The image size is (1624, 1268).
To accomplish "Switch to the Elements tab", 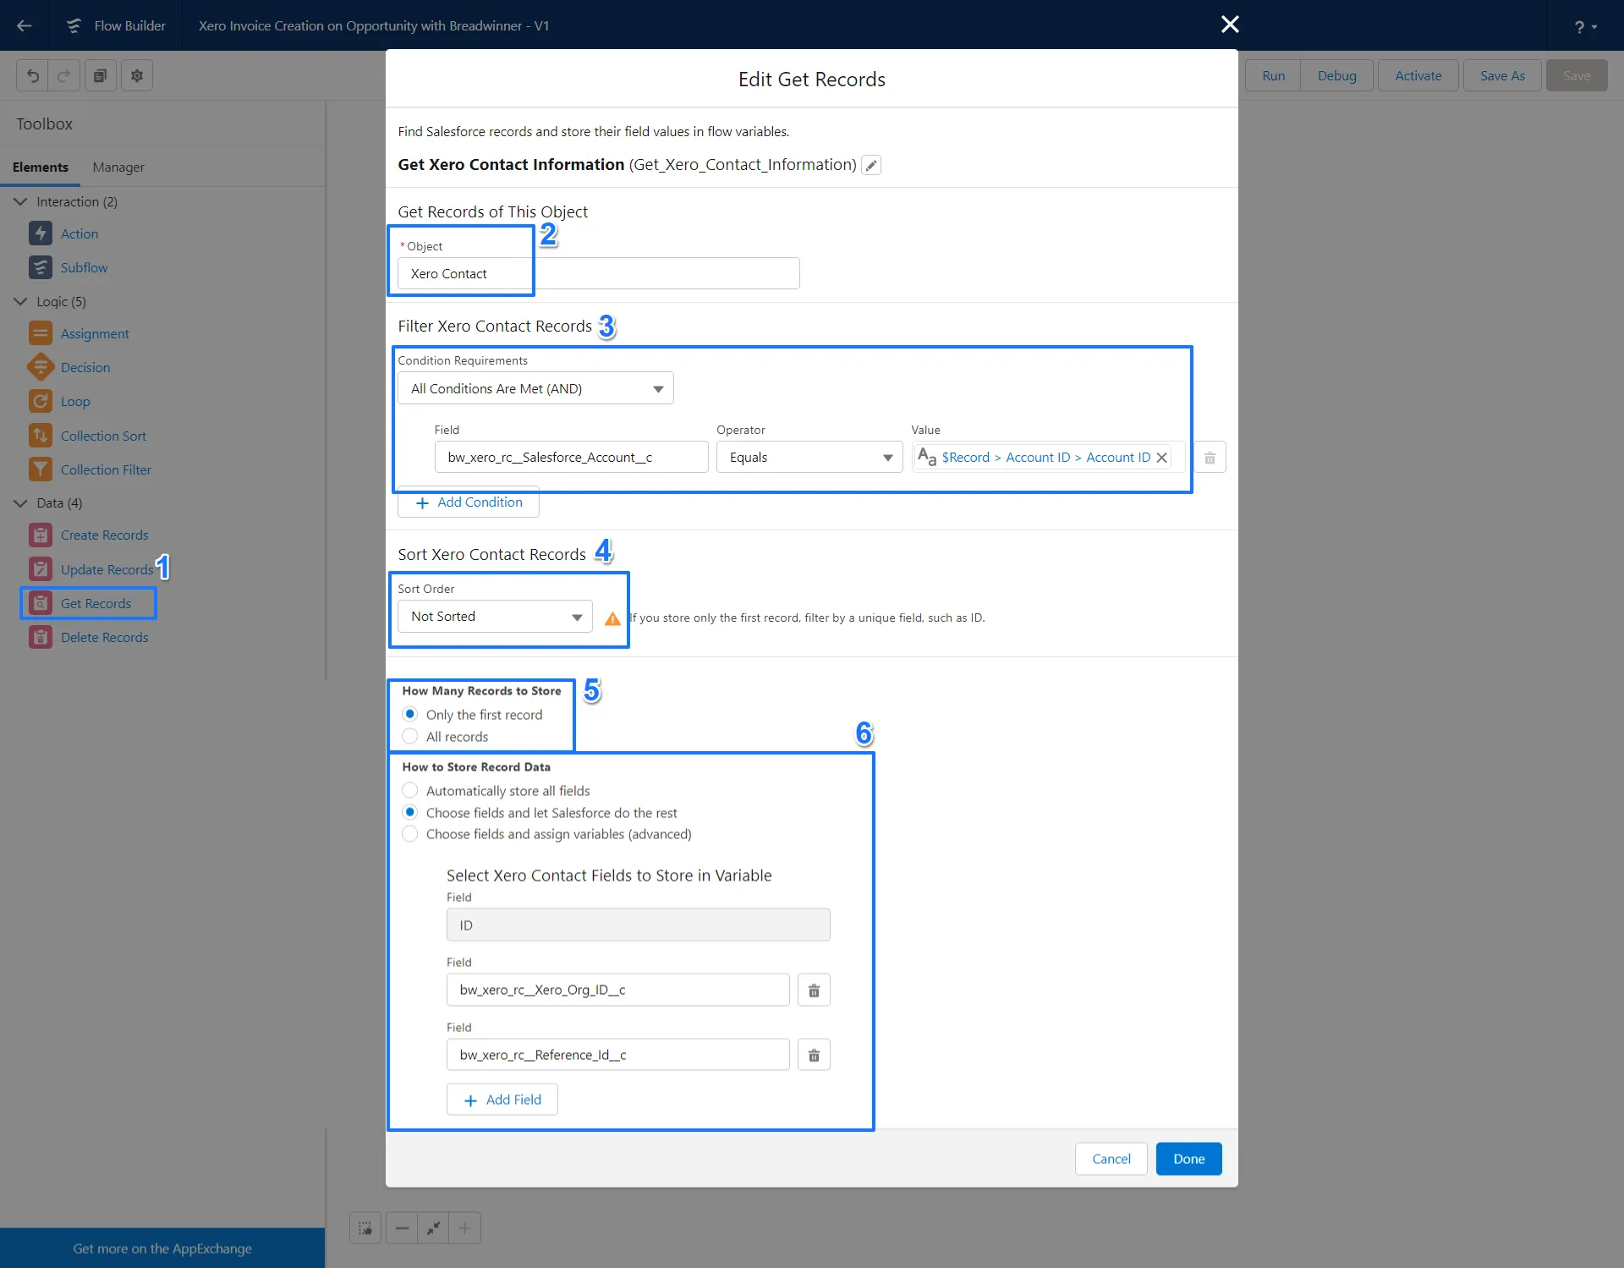I will (40, 167).
